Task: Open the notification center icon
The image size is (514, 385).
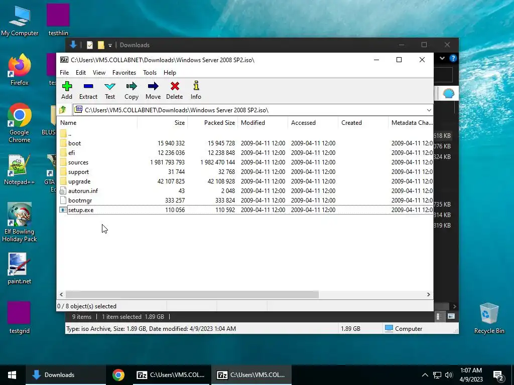Action: click(498, 375)
